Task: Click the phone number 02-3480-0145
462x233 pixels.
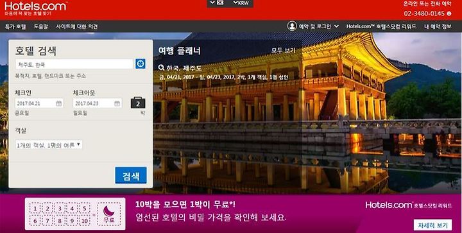Action: pyautogui.click(x=424, y=13)
